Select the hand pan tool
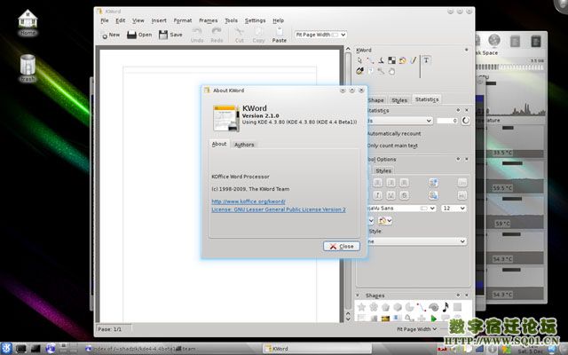Image resolution: width=568 pixels, height=355 pixels. (391, 71)
